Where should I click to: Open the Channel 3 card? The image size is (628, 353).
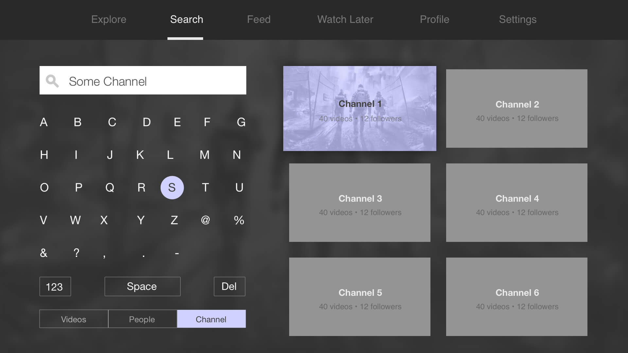[360, 203]
